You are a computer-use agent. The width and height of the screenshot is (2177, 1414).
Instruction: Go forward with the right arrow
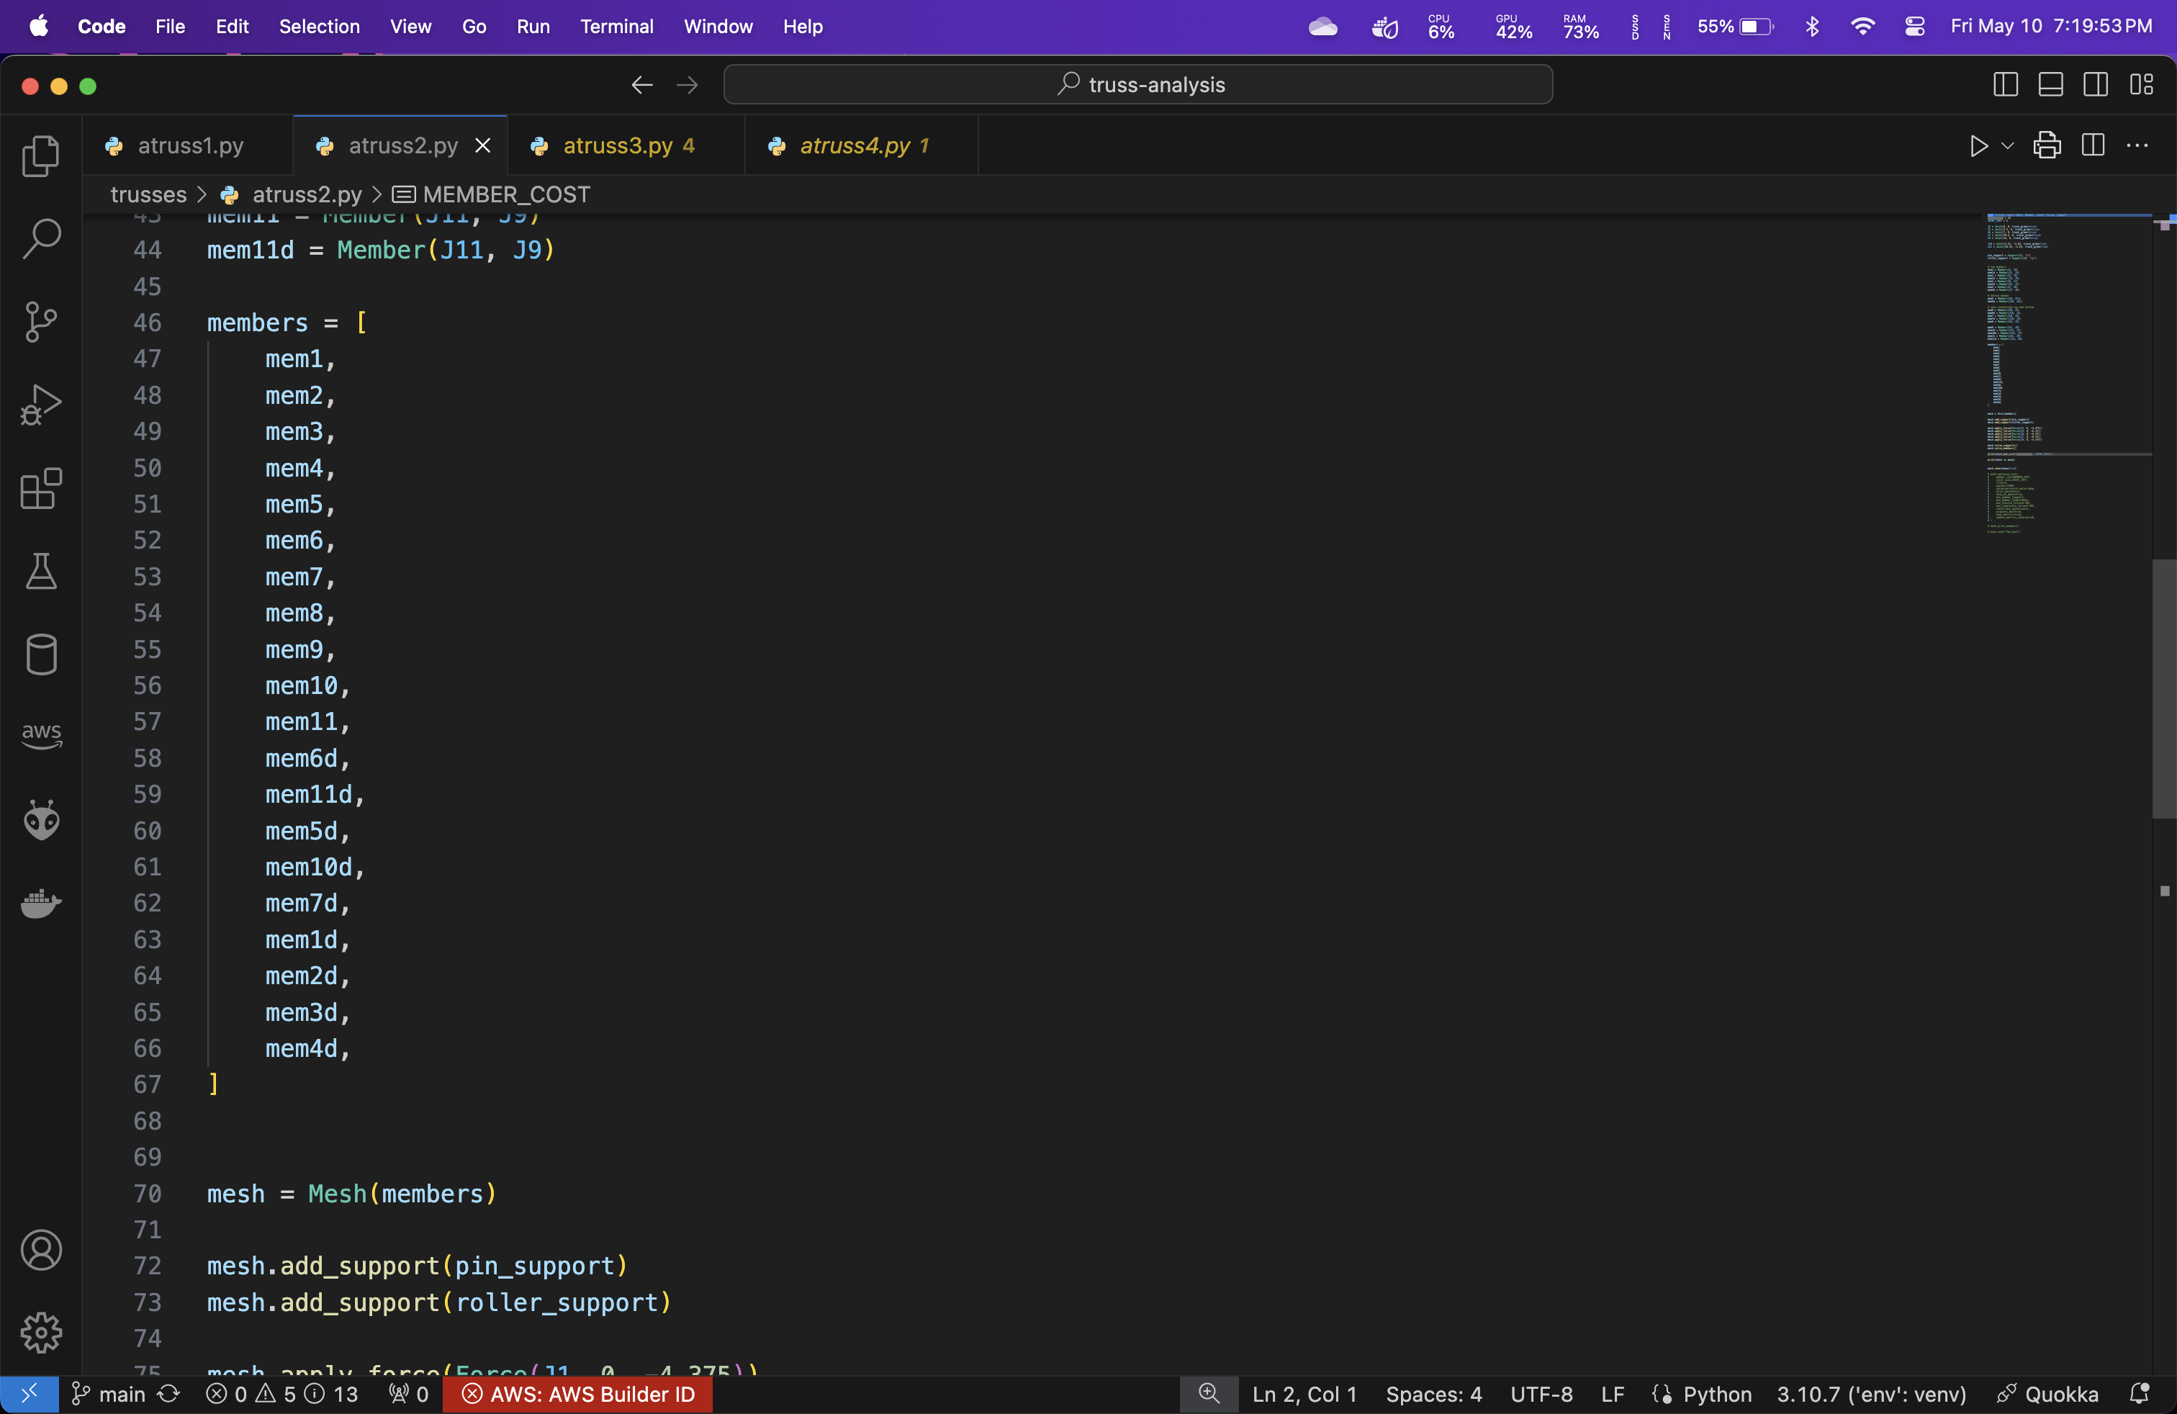click(x=687, y=85)
